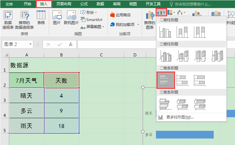Select the cell with value 18
Screen dimensions: 235x145
[x=61, y=126]
